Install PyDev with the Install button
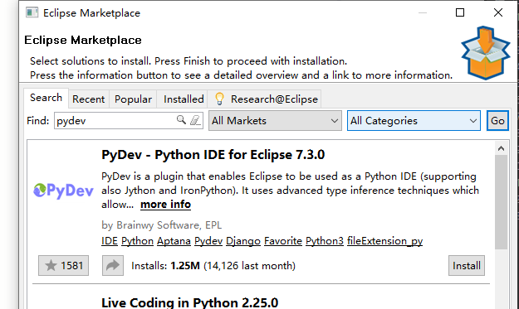 (467, 265)
